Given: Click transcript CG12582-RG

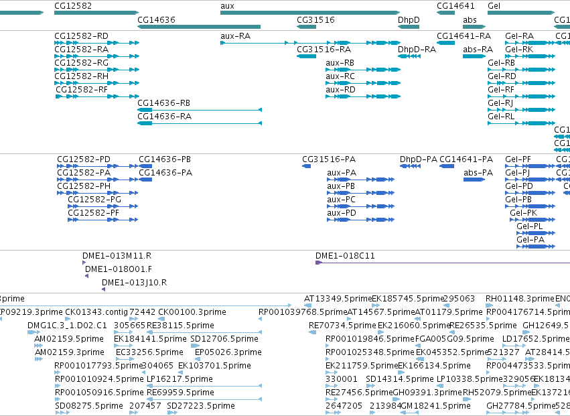Looking at the screenshot, I should [x=82, y=63].
